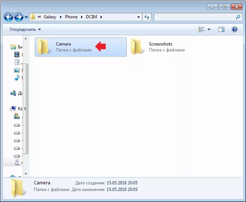Open Documents library via page icon

click(x=17, y=62)
